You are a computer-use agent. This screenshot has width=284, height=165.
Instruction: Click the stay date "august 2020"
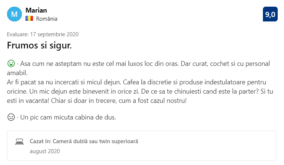tap(44, 151)
